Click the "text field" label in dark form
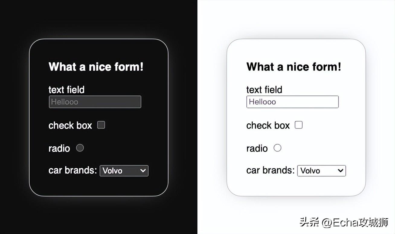395x234 pixels. pos(66,90)
